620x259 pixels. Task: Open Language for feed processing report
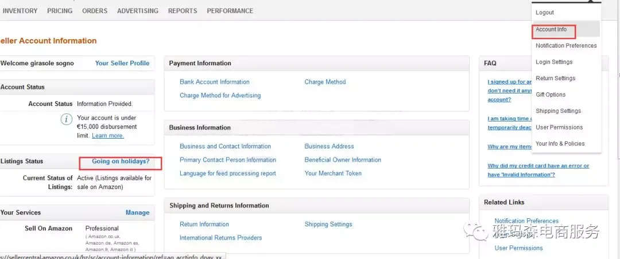(x=228, y=173)
